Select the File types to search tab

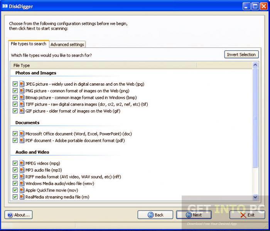pos(29,44)
